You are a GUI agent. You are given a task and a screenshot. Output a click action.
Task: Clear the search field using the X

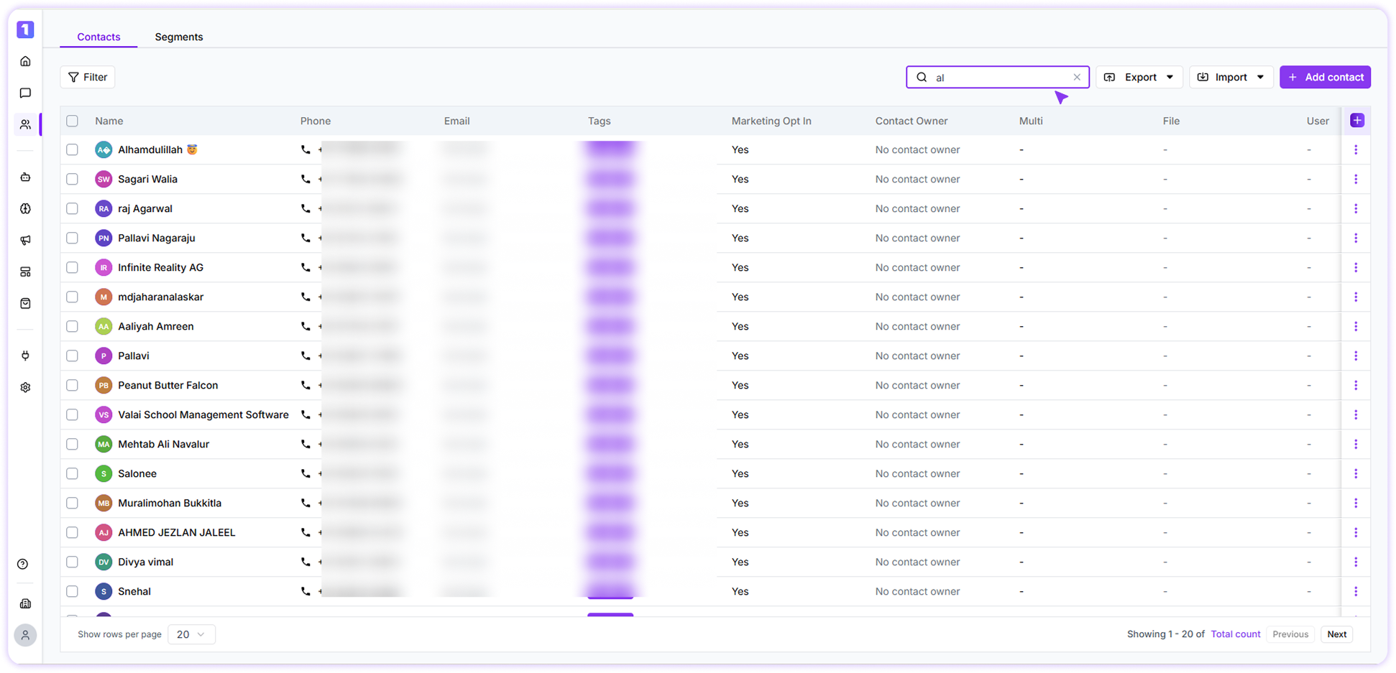(x=1077, y=77)
